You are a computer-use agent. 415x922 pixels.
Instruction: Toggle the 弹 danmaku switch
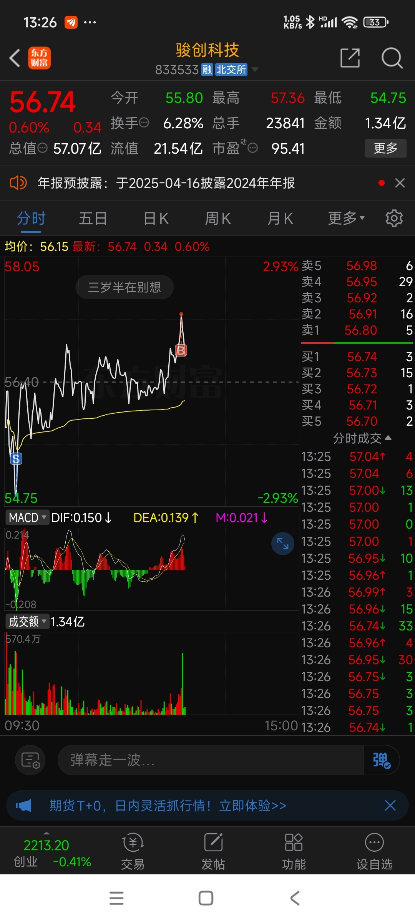tap(382, 760)
